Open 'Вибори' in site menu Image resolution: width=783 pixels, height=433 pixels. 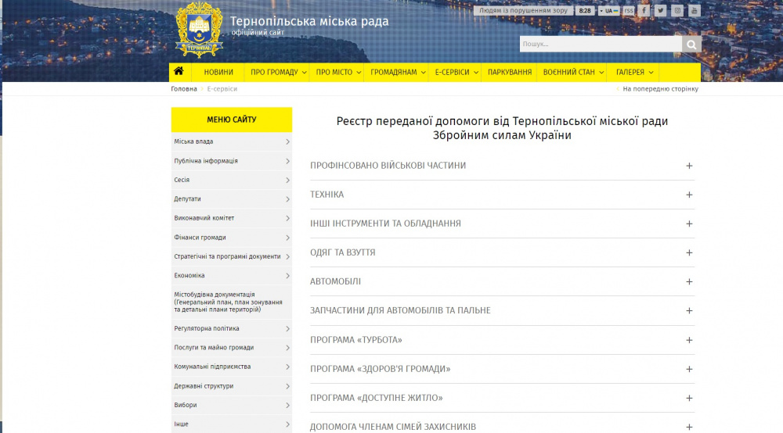(232, 405)
